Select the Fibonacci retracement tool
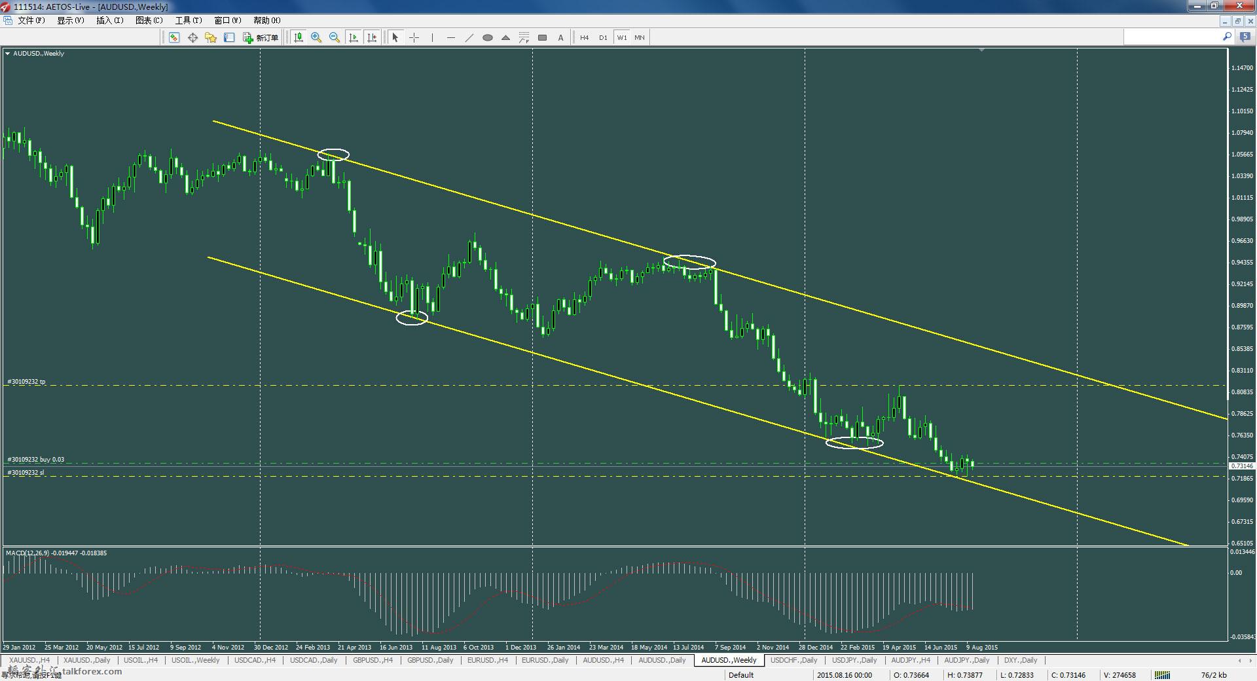Viewport: 1257px width, 681px height. (524, 37)
